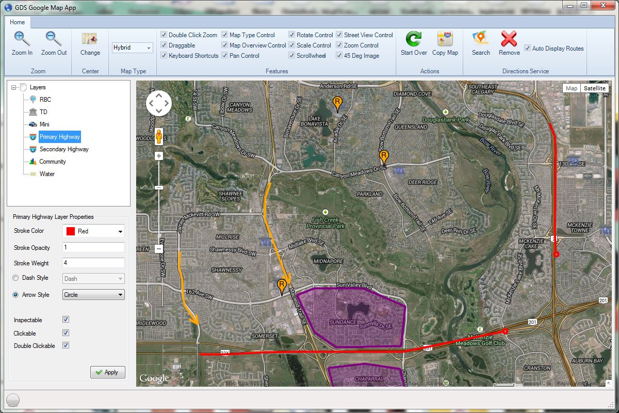Disable the Map Overview Control

[225, 45]
